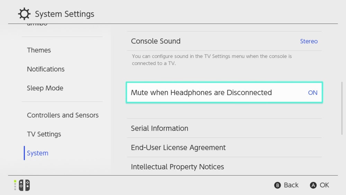The width and height of the screenshot is (346, 195).
Task: Open the Themes menu
Action: (39, 50)
